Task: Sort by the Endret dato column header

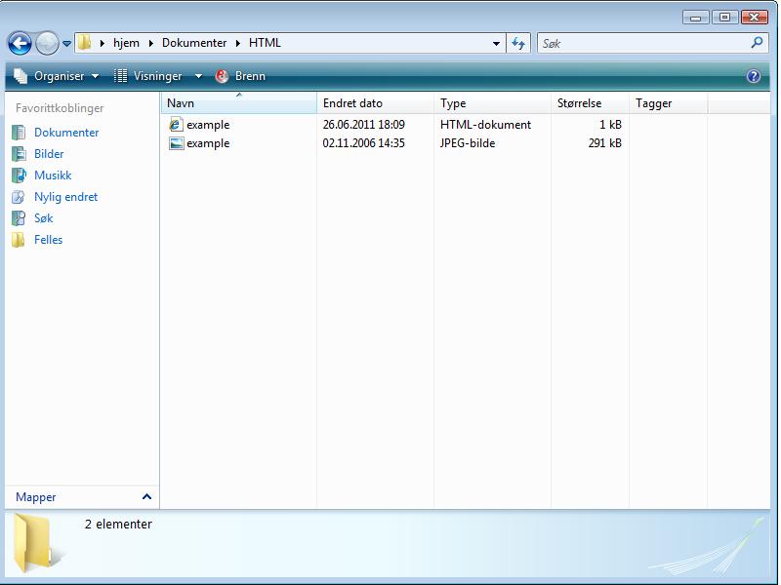Action: pyautogui.click(x=376, y=103)
